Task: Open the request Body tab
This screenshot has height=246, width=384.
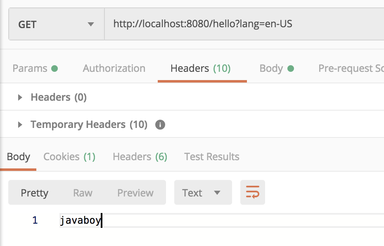Action: pyautogui.click(x=276, y=69)
